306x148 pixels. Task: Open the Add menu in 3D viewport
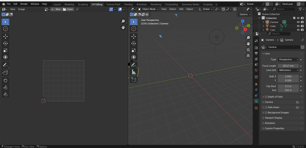(x=181, y=9)
